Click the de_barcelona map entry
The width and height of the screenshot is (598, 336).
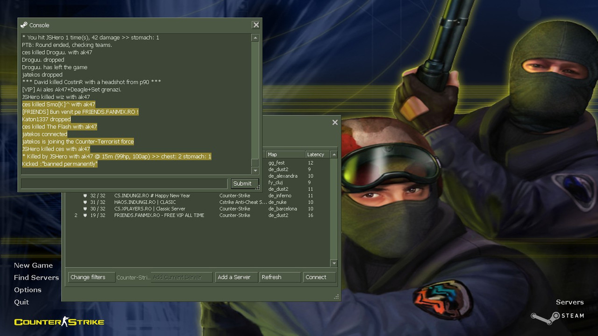pos(283,209)
